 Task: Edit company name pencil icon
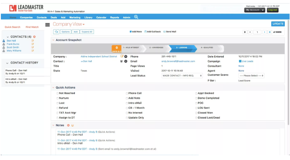pyautogui.click(x=122, y=56)
